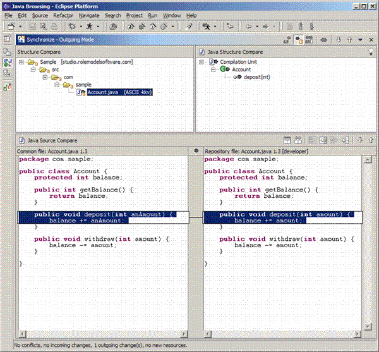Click right pane vertical scrollbar down arrow
Image resolution: width=379 pixels, height=352 pixels.
point(368,327)
